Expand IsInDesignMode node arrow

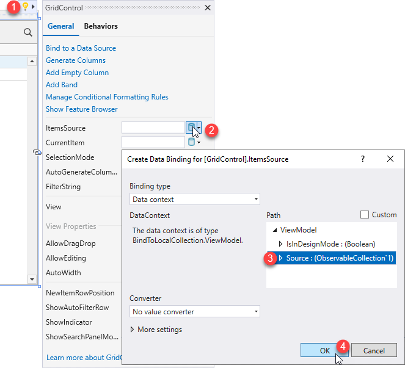pos(280,244)
